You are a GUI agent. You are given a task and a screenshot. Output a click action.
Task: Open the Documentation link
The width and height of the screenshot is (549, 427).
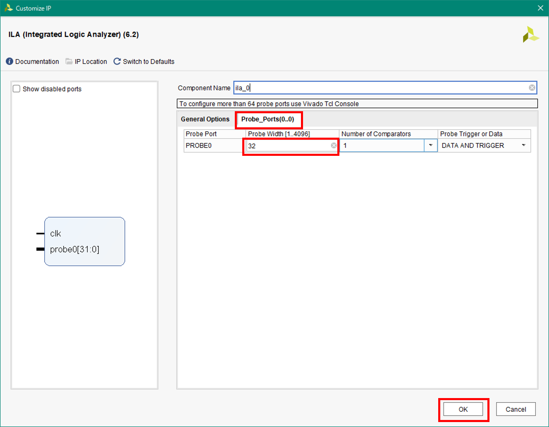[37, 62]
